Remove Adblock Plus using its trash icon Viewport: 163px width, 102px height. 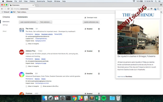click(99, 51)
